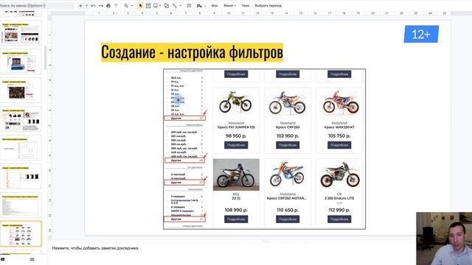Open the zoom level dropdown arrow
Screen dimensions: 472x265
click(132, 6)
